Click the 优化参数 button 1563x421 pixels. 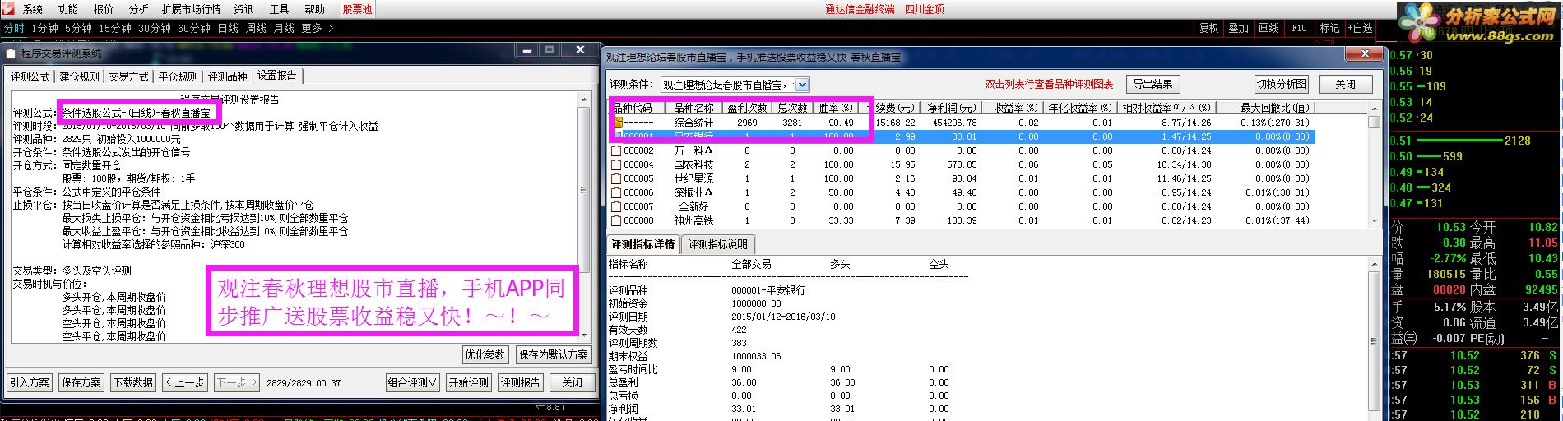click(x=485, y=354)
